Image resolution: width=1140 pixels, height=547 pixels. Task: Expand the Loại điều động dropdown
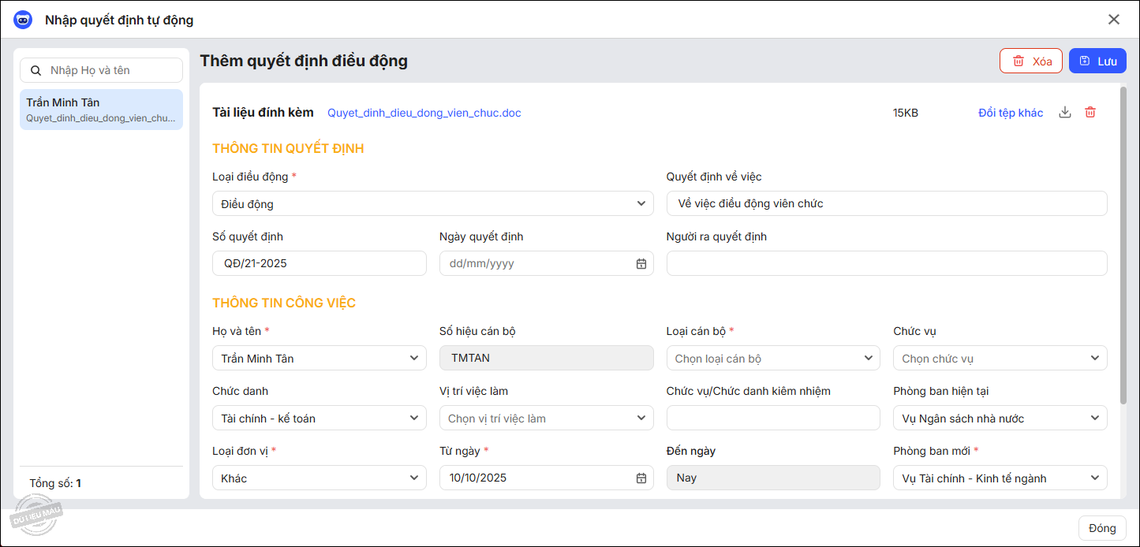pyautogui.click(x=641, y=203)
